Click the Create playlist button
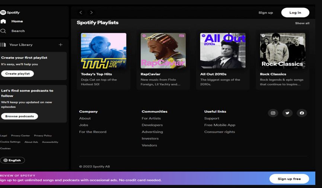Viewport: 322px width, 188px height. pos(17,74)
